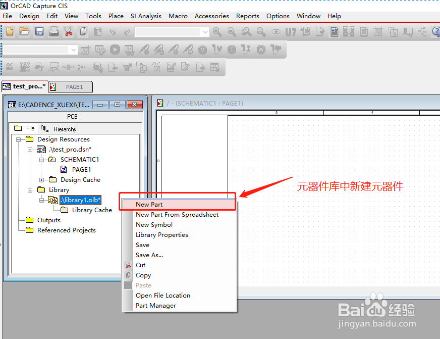Click the New document toolbar icon
This screenshot has width=440, height=339.
pos(10,31)
